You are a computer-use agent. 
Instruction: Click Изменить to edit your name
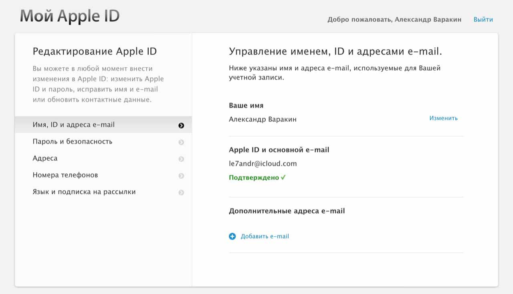443,118
